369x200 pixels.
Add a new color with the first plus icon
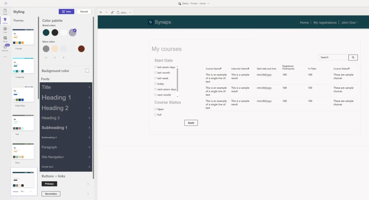point(46,58)
